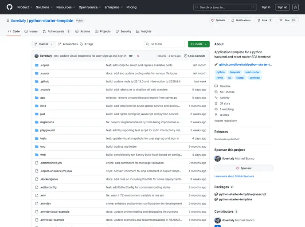Open the python-starter-template-javascript package
Image resolution: width=305 pixels, height=227 pixels.
coord(242,194)
